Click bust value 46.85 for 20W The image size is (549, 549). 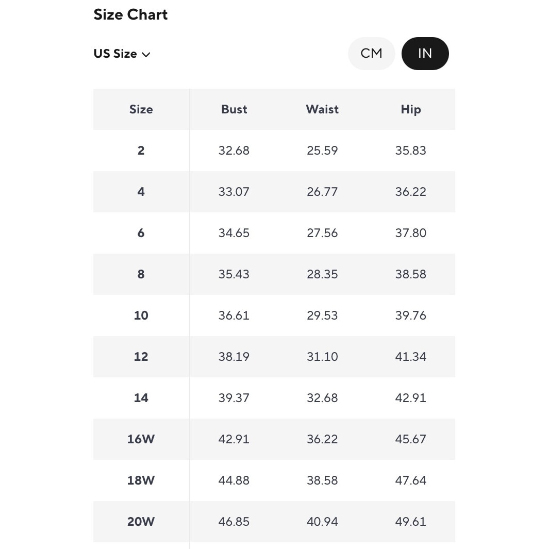(x=234, y=522)
